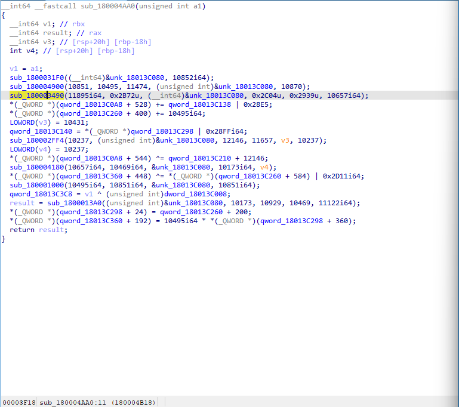This screenshot has width=459, height=407.
Task: Select qword_18013C260 + 400 expression
Action: [x=103, y=113]
